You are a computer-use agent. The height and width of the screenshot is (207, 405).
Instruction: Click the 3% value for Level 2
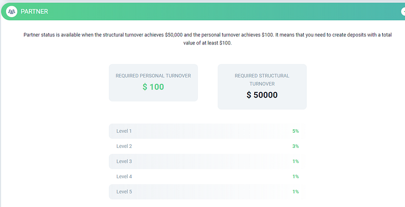[295, 146]
